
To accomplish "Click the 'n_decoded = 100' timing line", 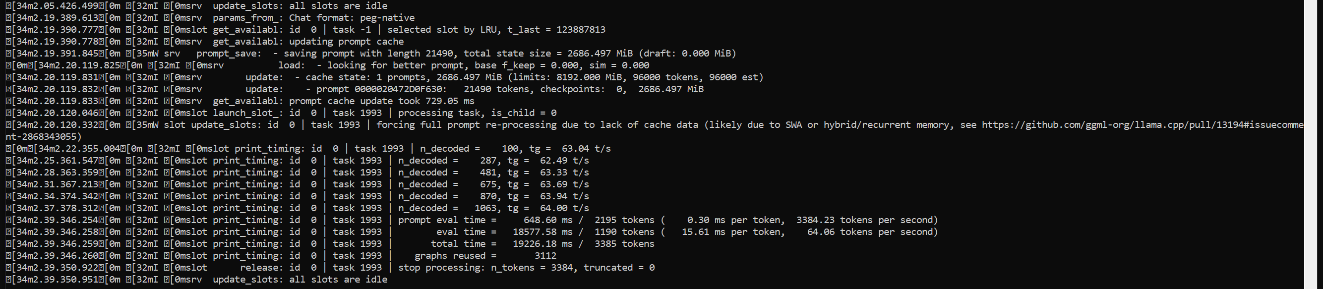I will pos(308,148).
